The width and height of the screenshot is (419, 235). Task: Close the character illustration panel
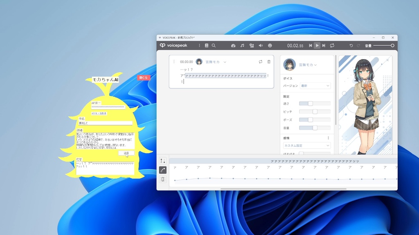tap(387, 60)
